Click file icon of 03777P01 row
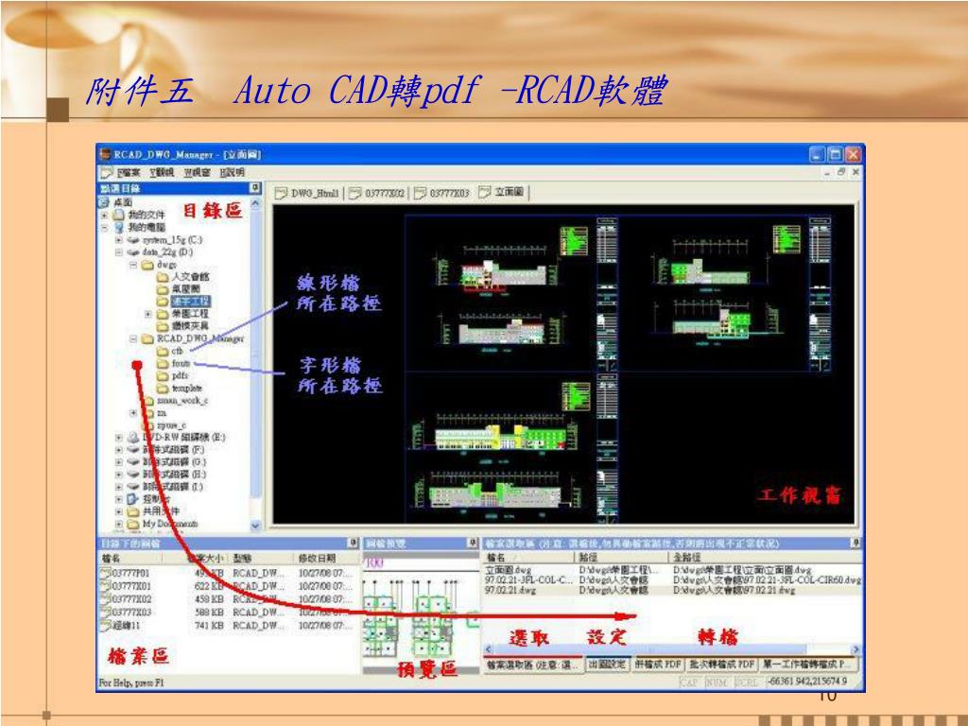Viewport: 968px width, 726px height. [x=106, y=573]
